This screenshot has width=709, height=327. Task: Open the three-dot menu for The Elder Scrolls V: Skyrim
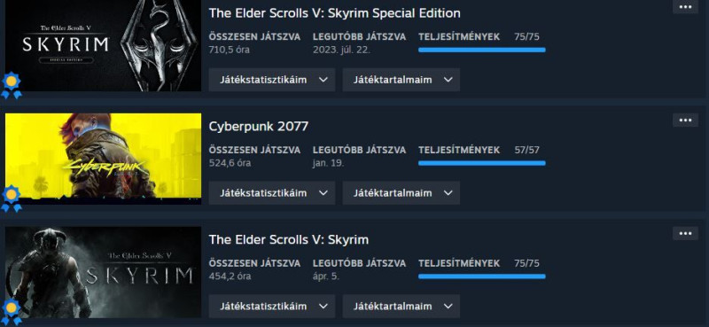[x=685, y=233]
